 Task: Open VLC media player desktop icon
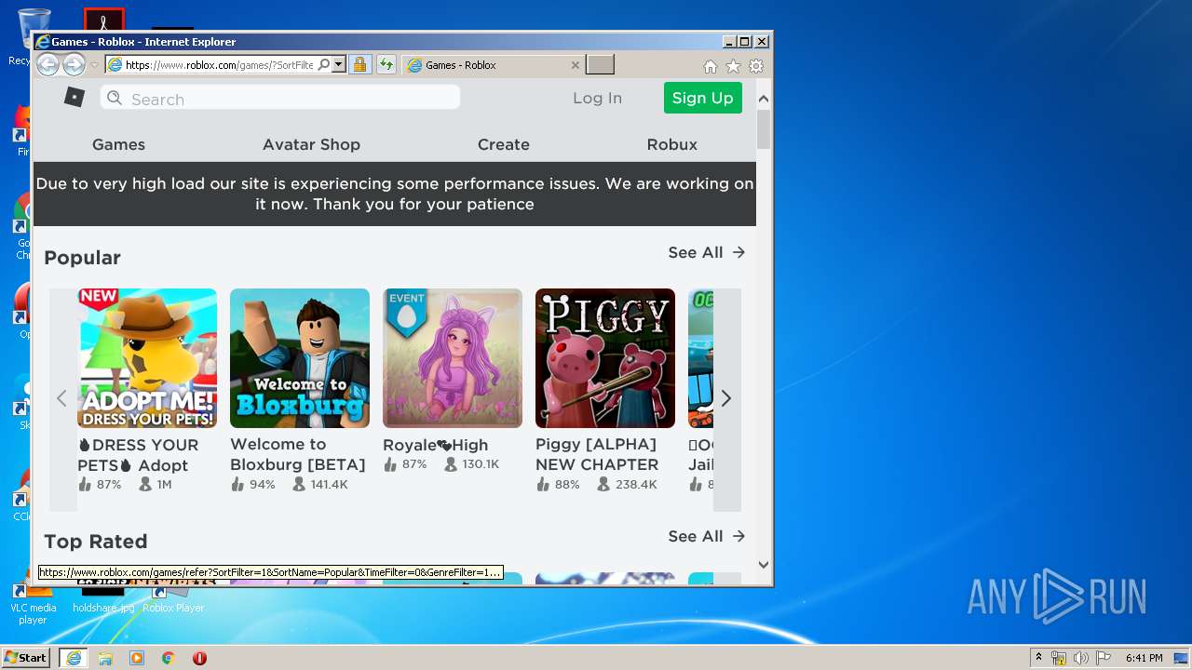click(33, 603)
